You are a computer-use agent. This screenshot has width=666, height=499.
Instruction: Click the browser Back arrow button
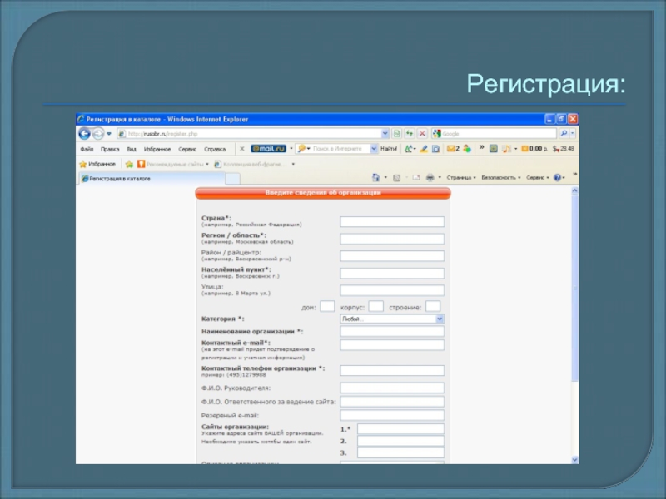[85, 133]
